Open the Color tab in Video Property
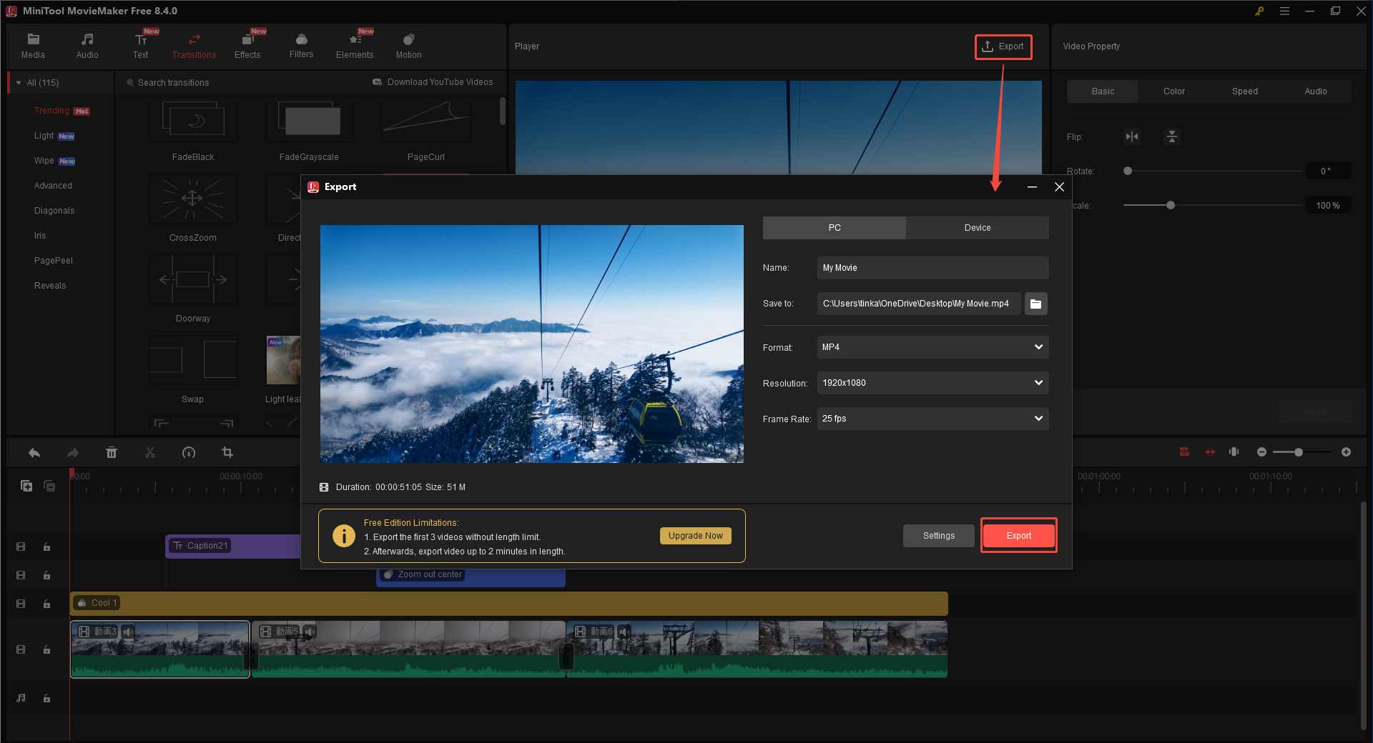Viewport: 1373px width, 743px height. pos(1173,91)
